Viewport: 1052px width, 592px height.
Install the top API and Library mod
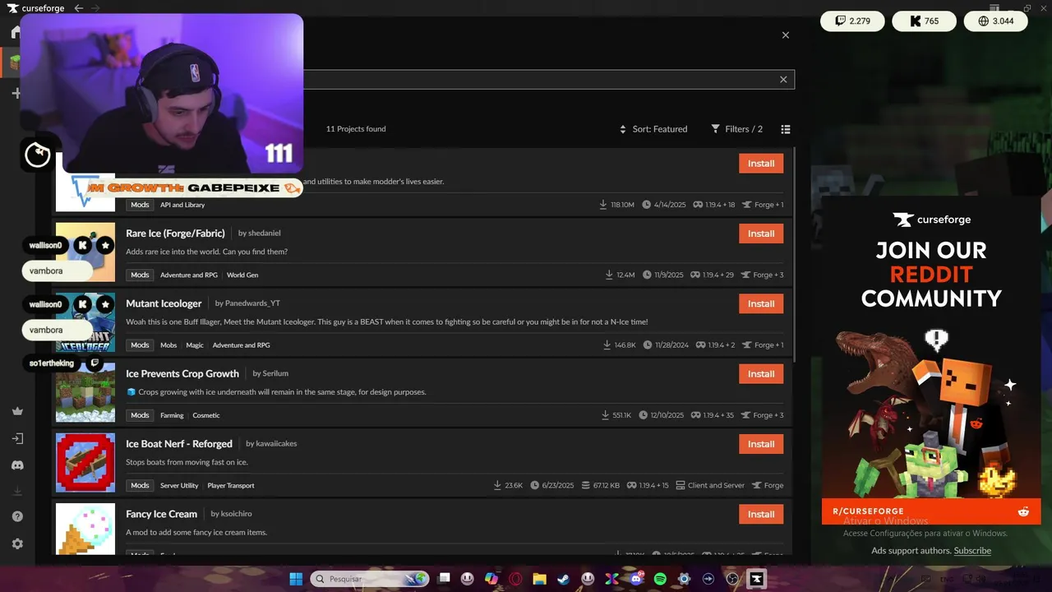pos(761,163)
